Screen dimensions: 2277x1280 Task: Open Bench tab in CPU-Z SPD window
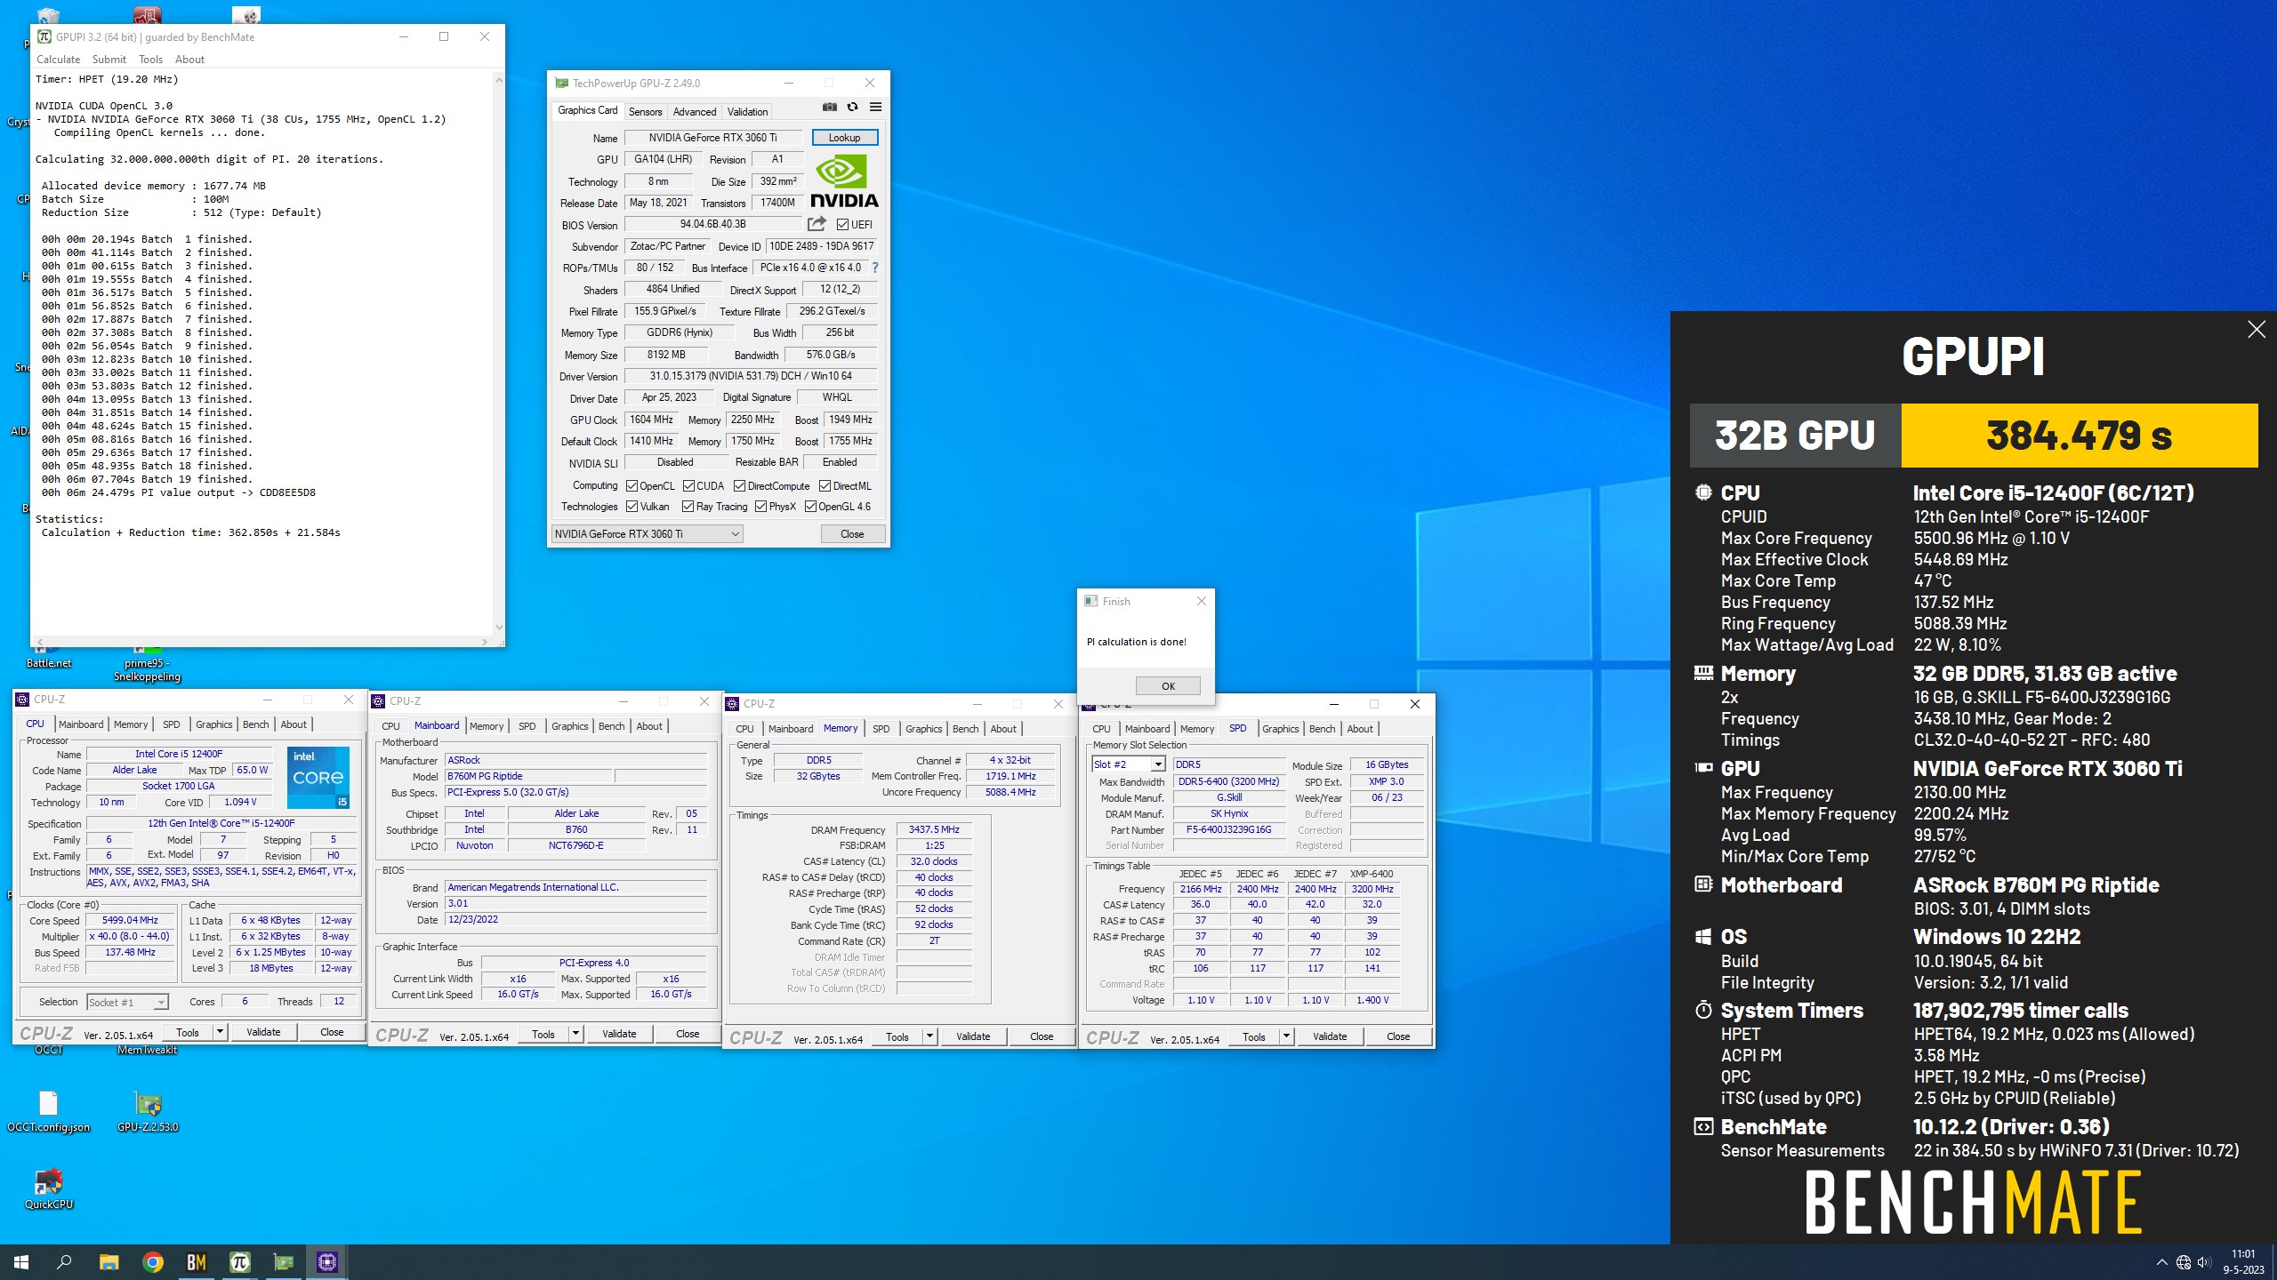click(x=1322, y=729)
